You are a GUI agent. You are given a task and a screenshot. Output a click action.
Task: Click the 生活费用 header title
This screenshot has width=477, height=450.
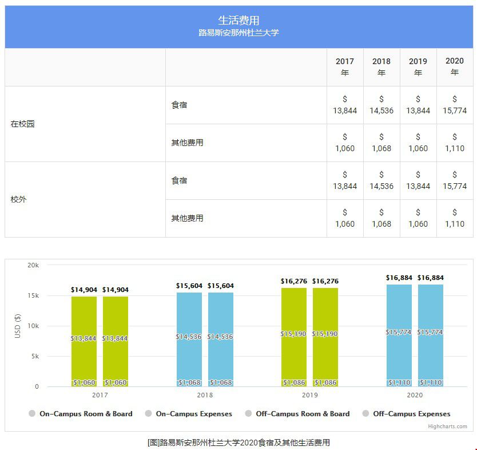(238, 21)
